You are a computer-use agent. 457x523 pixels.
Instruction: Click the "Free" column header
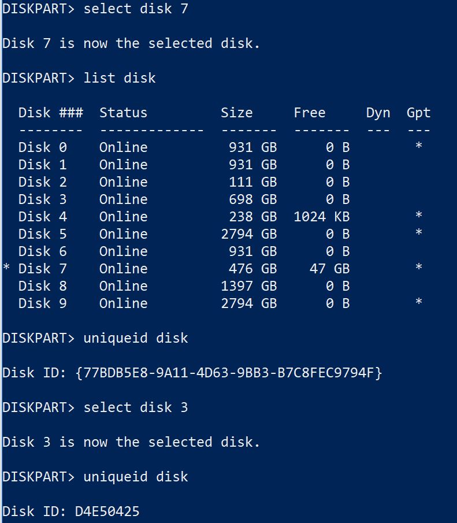309,113
